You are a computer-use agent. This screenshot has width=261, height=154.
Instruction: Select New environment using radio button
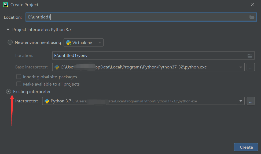click(10, 42)
